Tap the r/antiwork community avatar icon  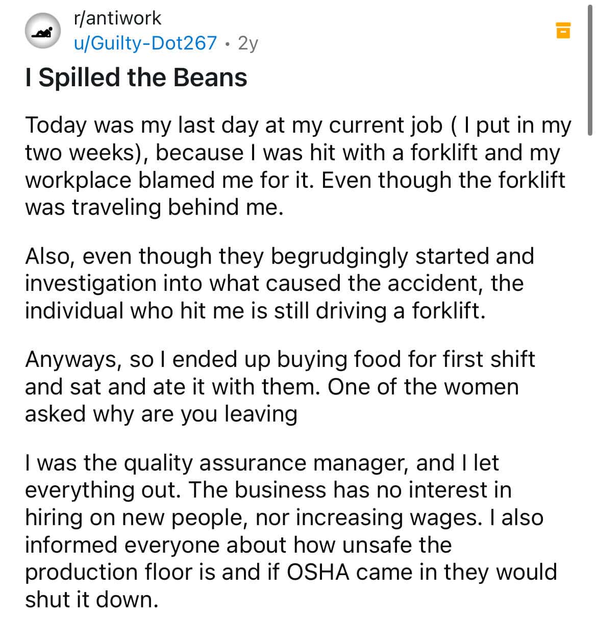click(43, 31)
